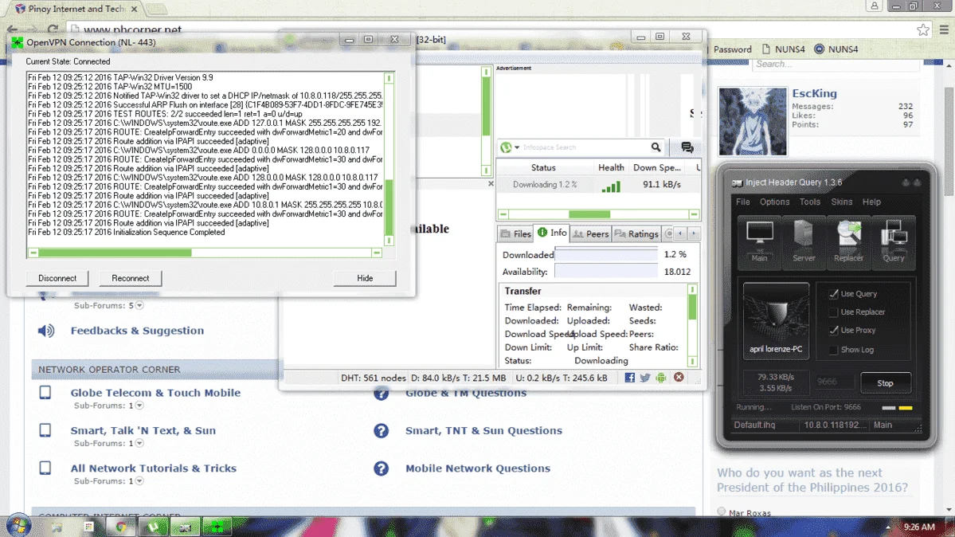Open Windows Start button

pos(18,525)
